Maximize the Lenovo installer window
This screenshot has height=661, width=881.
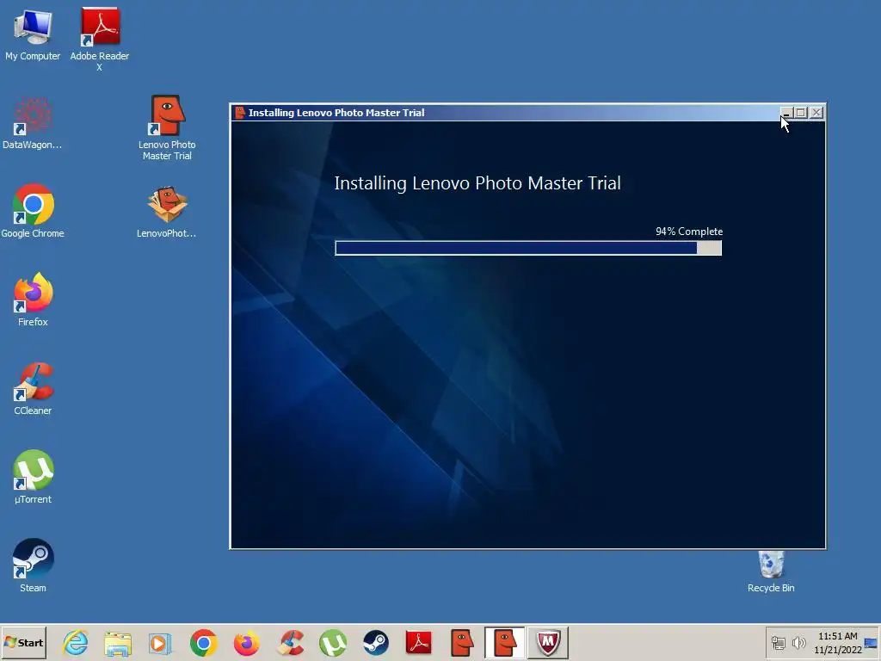click(x=801, y=113)
